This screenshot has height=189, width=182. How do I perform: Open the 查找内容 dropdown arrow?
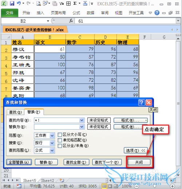pos(82,120)
